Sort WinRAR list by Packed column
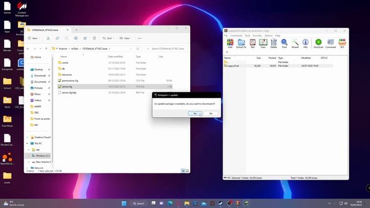 [x=272, y=58]
